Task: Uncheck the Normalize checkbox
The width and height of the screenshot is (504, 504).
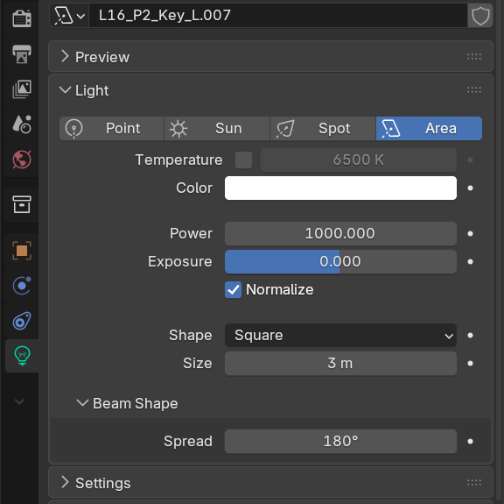Action: pos(233,290)
